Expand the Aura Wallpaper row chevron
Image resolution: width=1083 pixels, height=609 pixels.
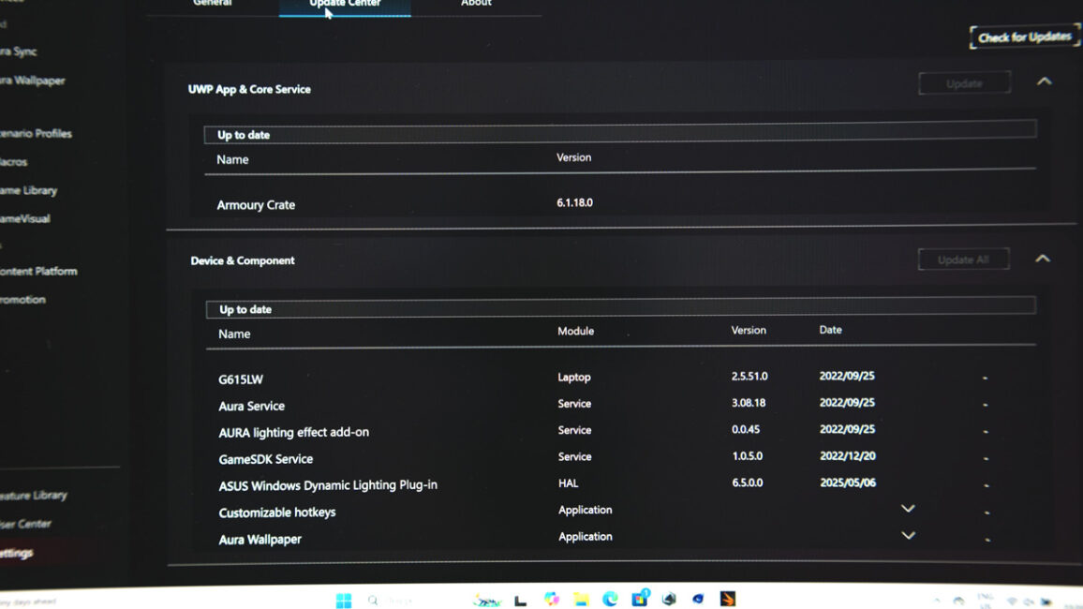click(x=908, y=535)
